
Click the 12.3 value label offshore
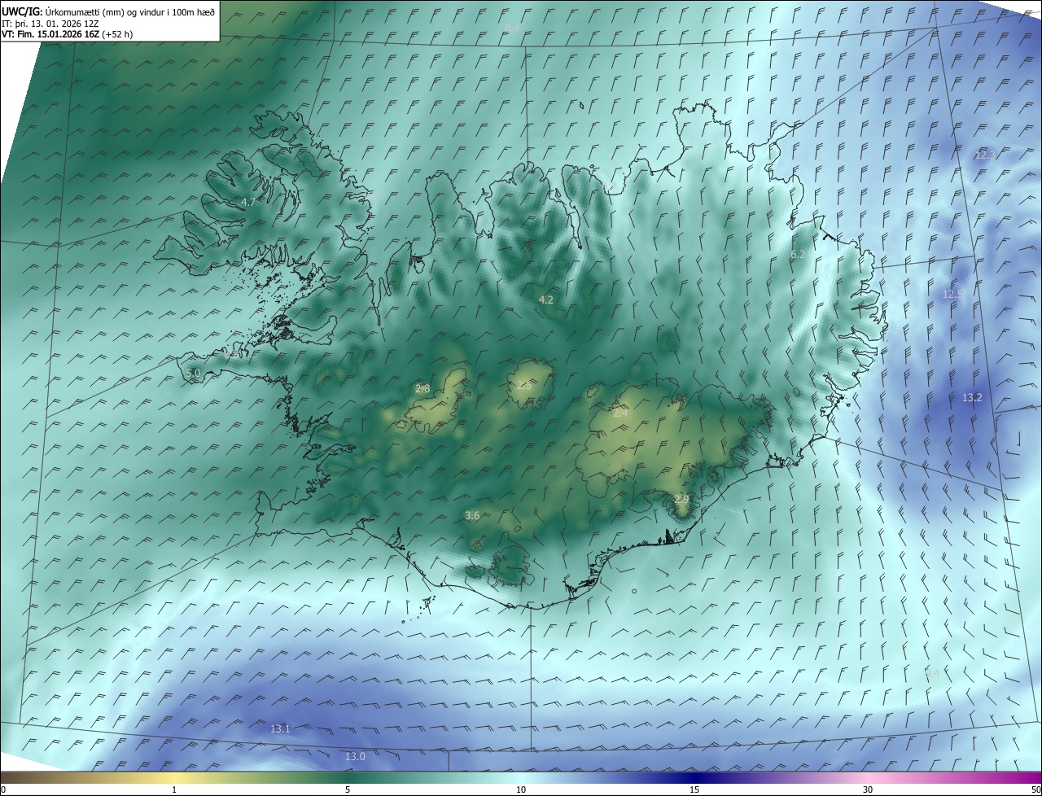(985, 155)
